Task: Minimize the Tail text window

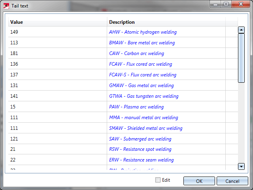Action: click(215, 4)
